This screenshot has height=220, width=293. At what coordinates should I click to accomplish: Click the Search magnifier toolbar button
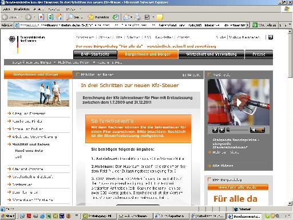tap(75, 17)
